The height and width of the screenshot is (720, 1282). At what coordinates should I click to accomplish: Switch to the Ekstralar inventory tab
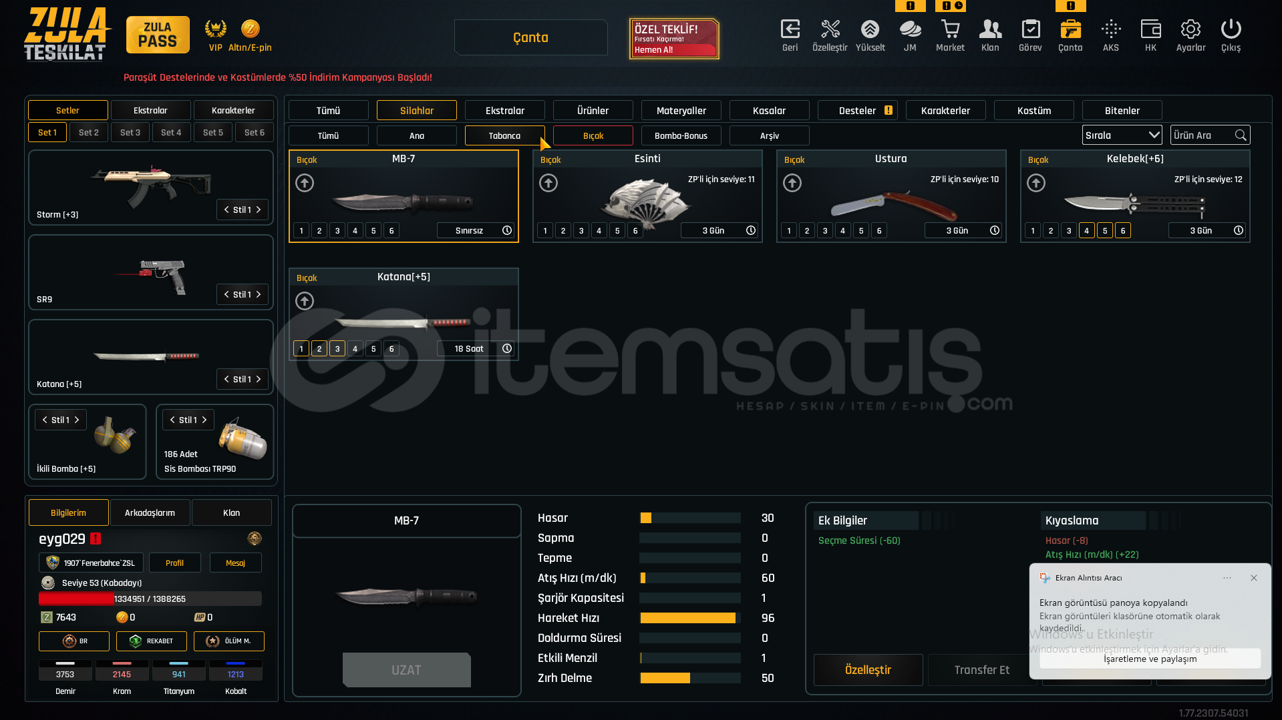tap(505, 111)
